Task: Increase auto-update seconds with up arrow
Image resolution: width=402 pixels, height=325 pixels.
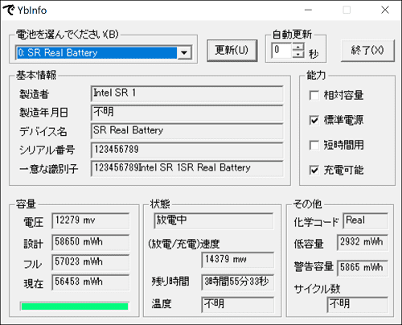Action: 297,47
